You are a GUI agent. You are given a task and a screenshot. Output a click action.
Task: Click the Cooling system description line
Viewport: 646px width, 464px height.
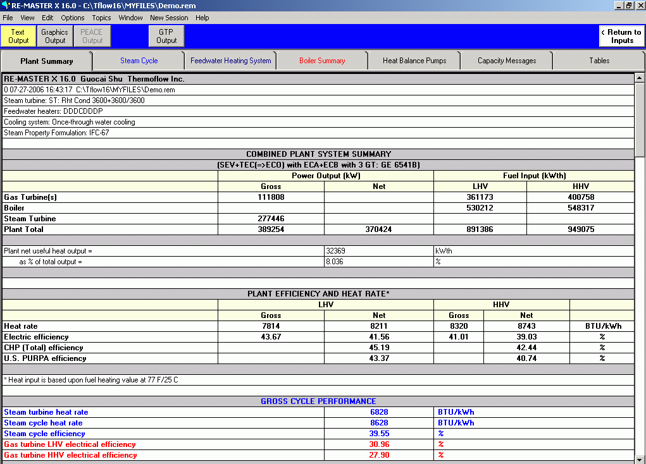tap(70, 122)
